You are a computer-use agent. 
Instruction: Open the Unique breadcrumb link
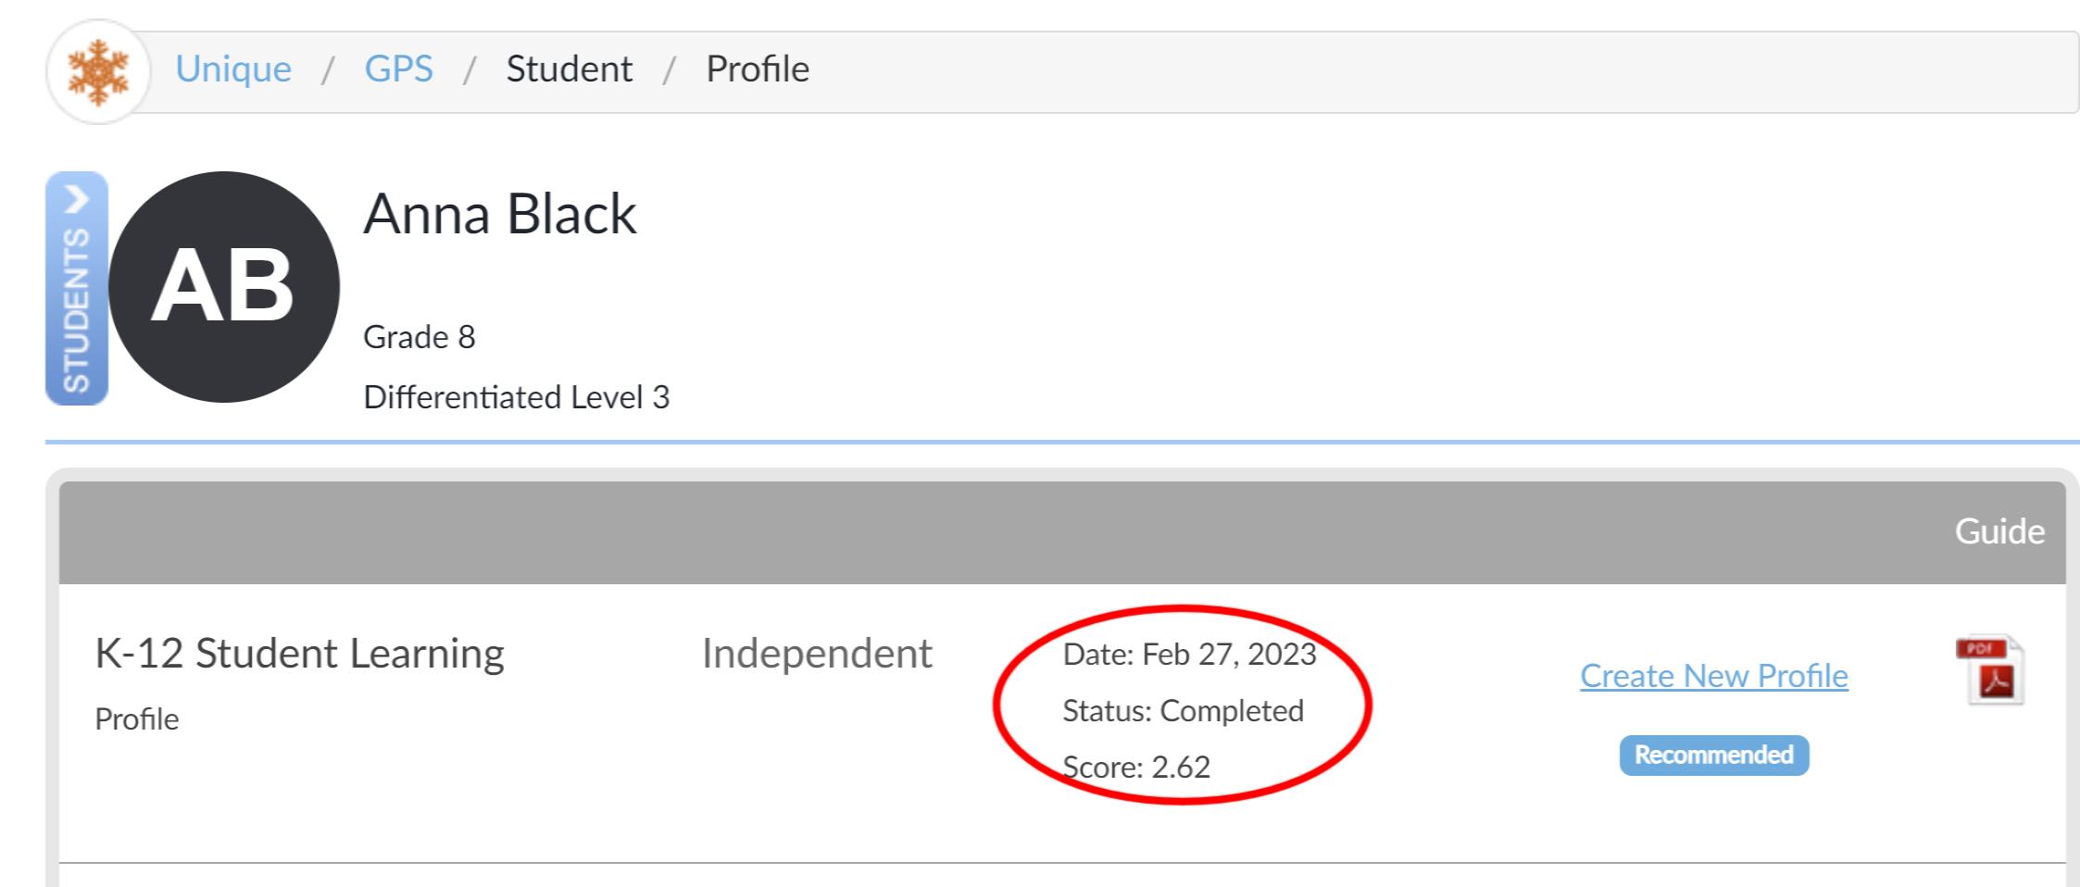(233, 69)
